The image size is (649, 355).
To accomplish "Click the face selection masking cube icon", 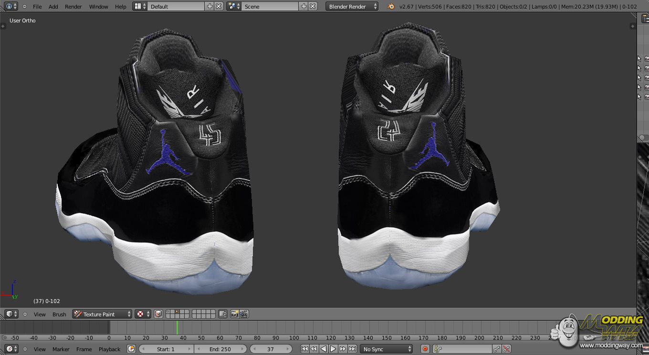I will click(x=158, y=314).
